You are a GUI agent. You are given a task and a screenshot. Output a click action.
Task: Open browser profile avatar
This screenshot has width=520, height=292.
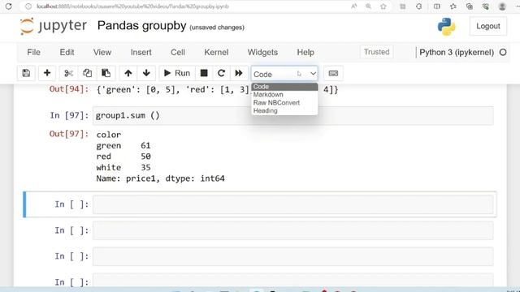502,6
